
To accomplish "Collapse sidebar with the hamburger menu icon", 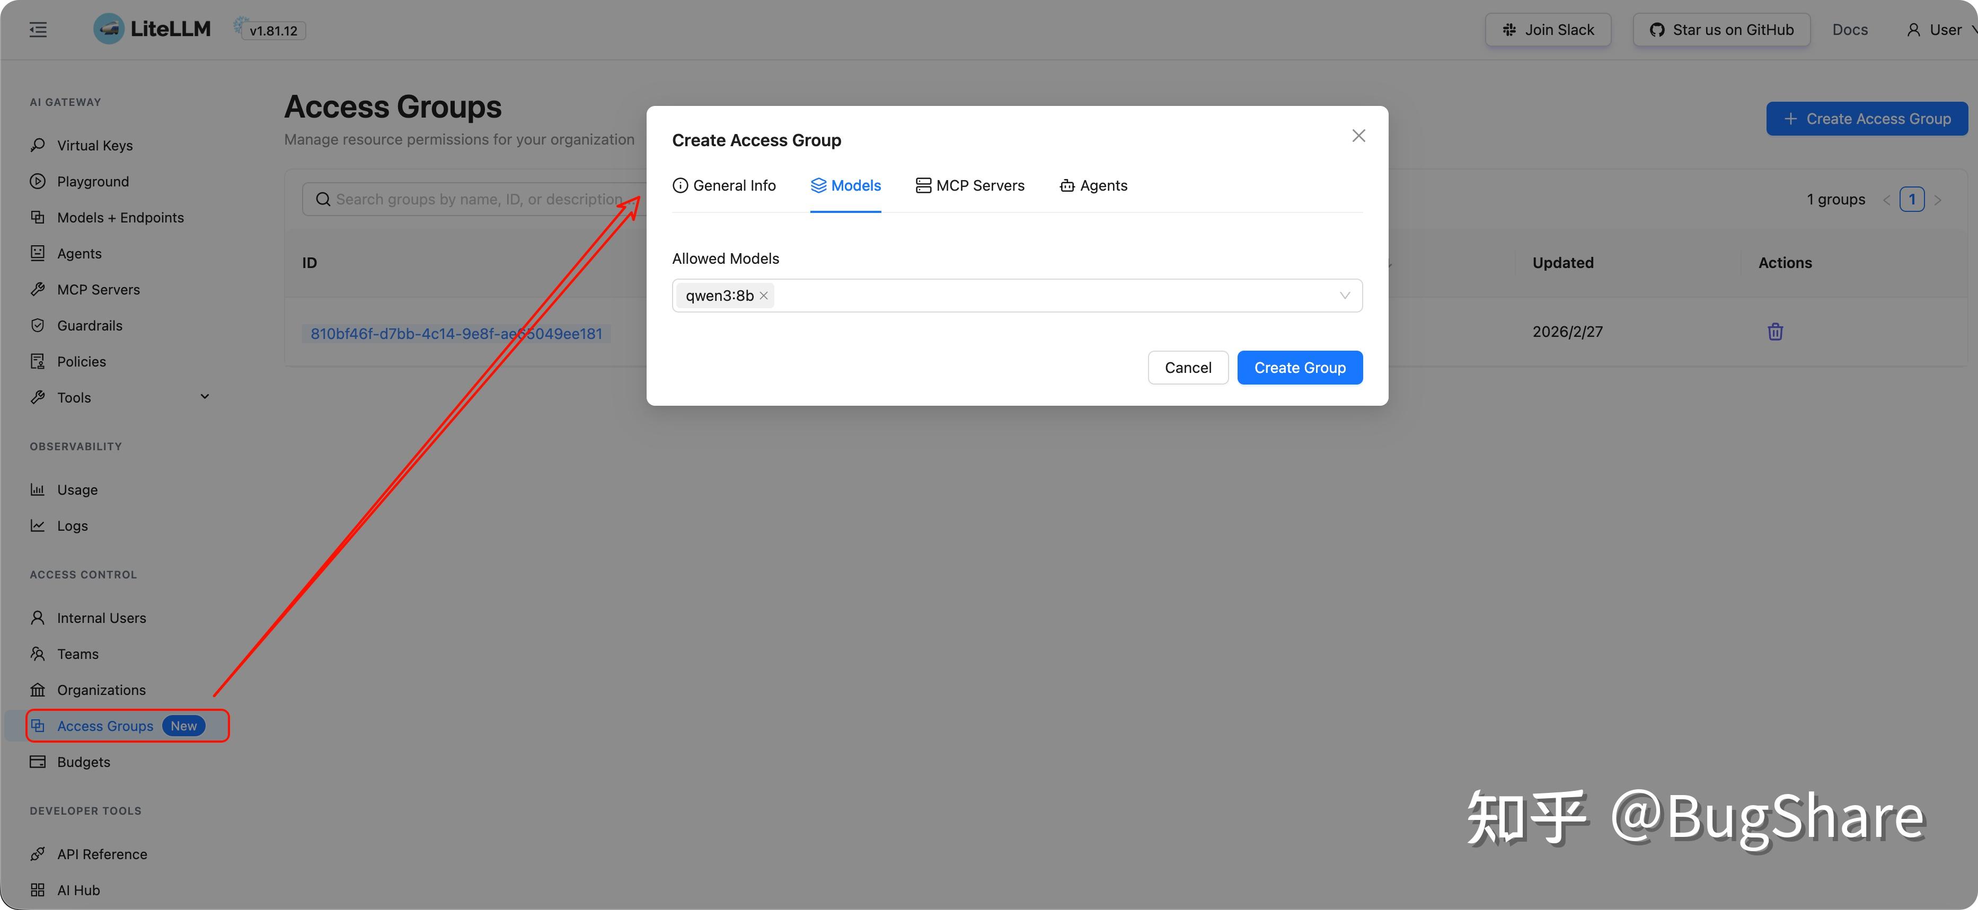I will pos(38,30).
